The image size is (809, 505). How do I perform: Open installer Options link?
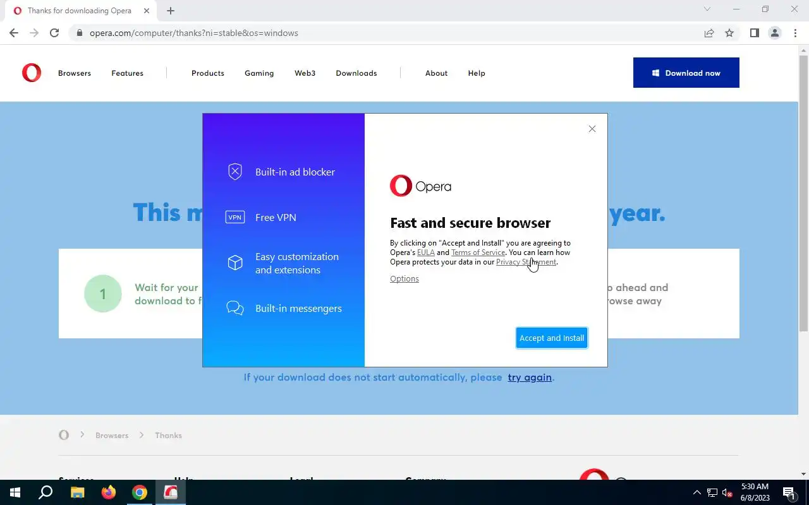tap(404, 278)
